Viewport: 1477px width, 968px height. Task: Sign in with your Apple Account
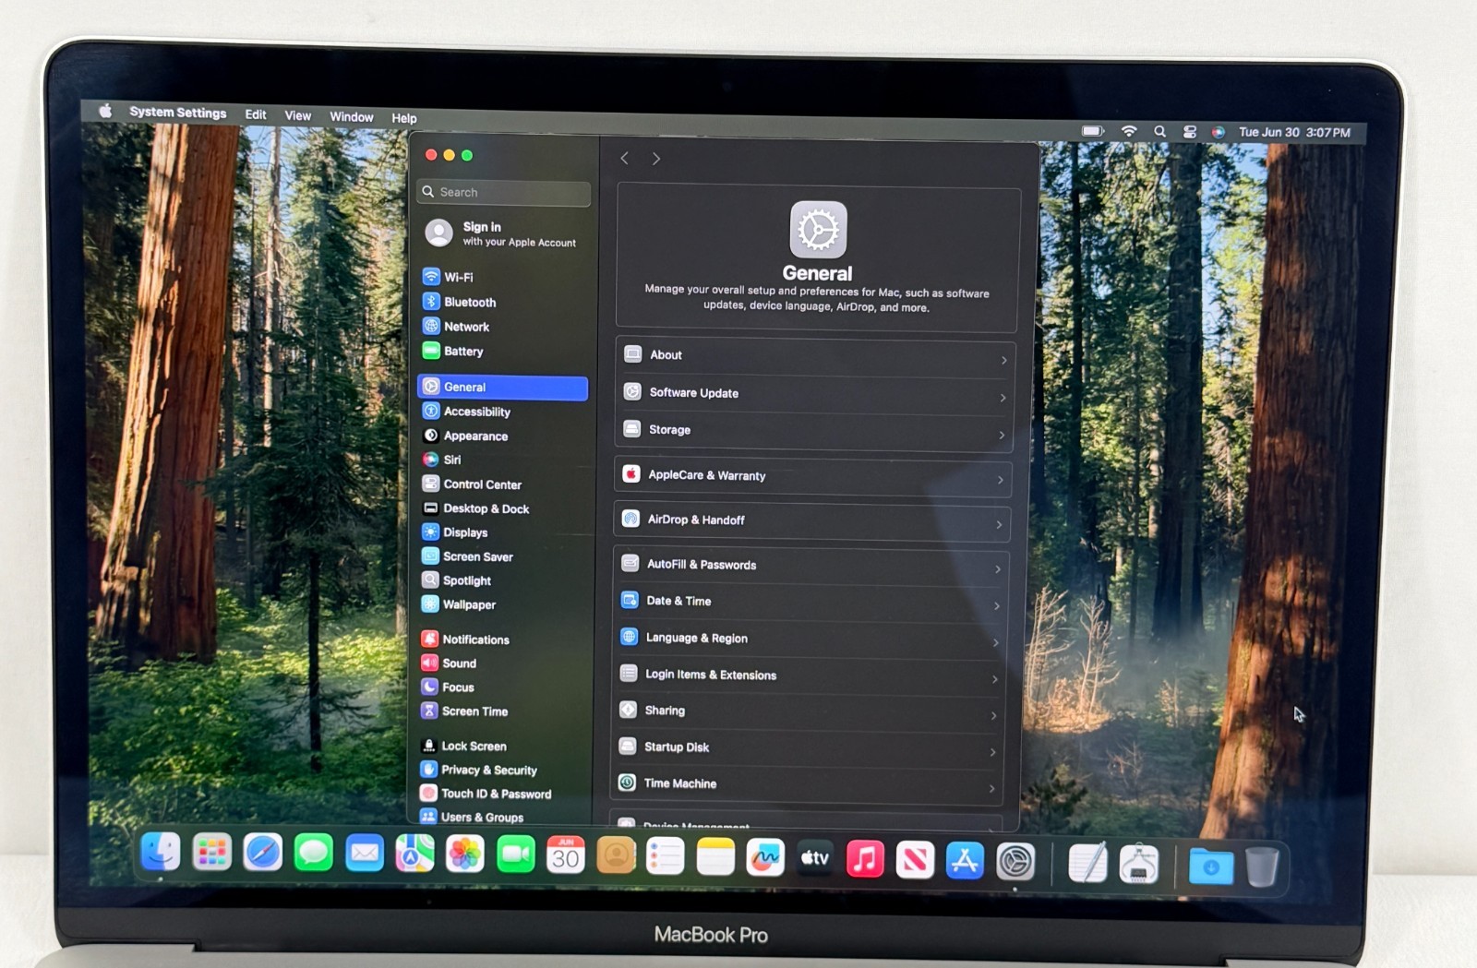[x=503, y=233]
